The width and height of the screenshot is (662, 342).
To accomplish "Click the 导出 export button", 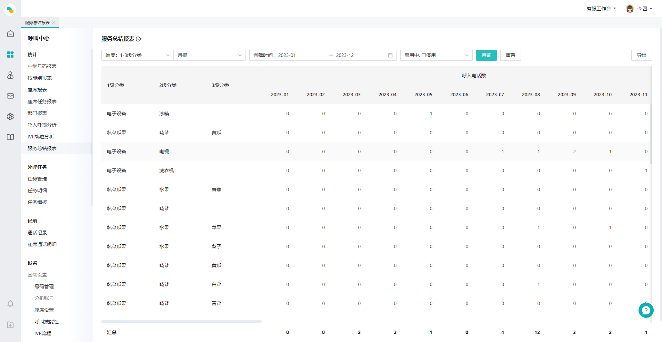I will 642,55.
